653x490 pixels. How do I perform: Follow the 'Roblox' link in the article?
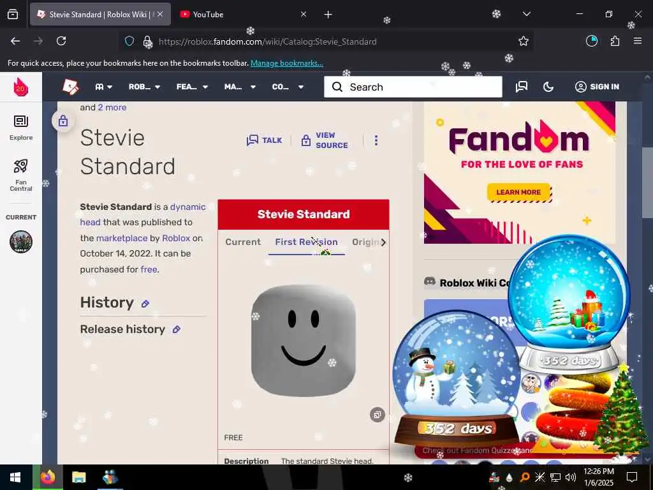(x=176, y=238)
